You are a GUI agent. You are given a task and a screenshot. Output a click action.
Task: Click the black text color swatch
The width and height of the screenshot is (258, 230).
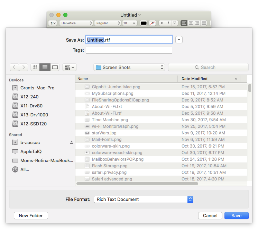[x=144, y=23]
